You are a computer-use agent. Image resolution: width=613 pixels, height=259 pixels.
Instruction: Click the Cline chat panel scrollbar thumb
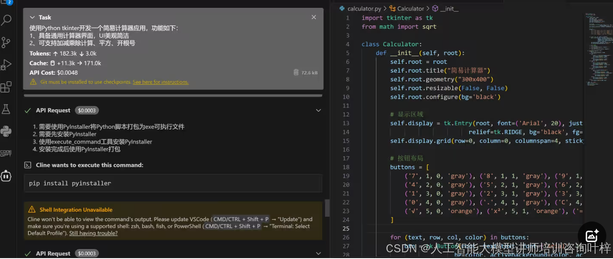coord(327,208)
